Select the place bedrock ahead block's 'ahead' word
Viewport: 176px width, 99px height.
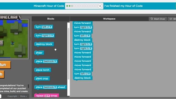pyautogui.click(x=61, y=87)
